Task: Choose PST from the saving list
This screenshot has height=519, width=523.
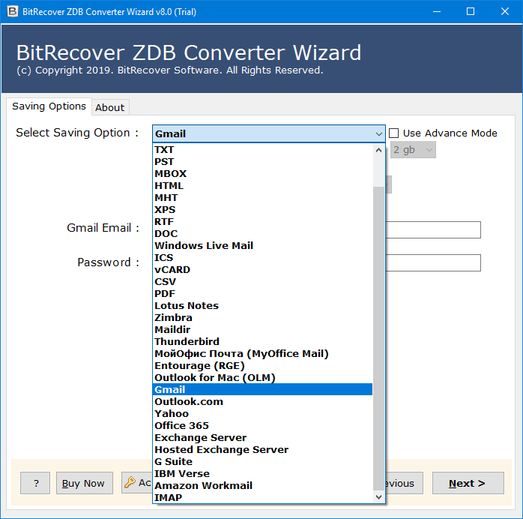Action: point(262,161)
